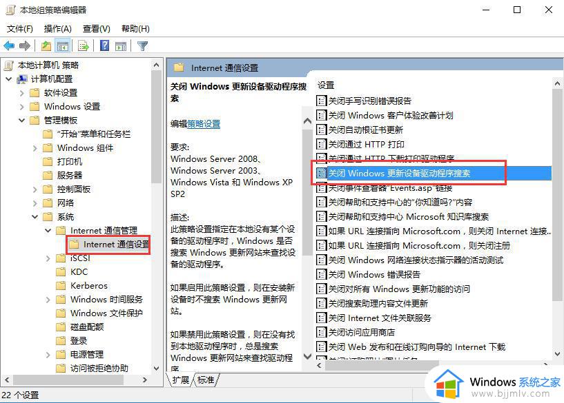Select 关闭 Windows 网络连接状态指示器的活动测试 policy
The height and width of the screenshot is (403, 564).
click(416, 260)
